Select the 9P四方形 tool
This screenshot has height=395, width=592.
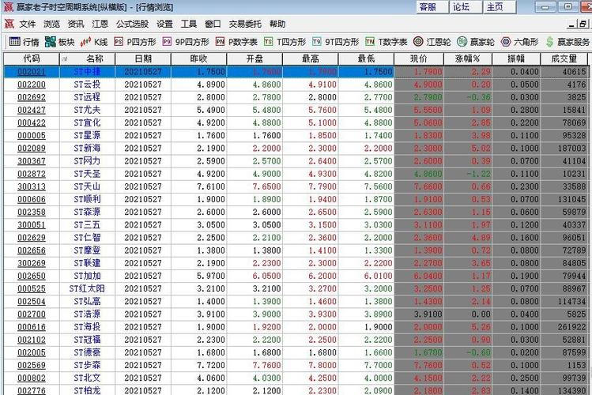tap(186, 42)
